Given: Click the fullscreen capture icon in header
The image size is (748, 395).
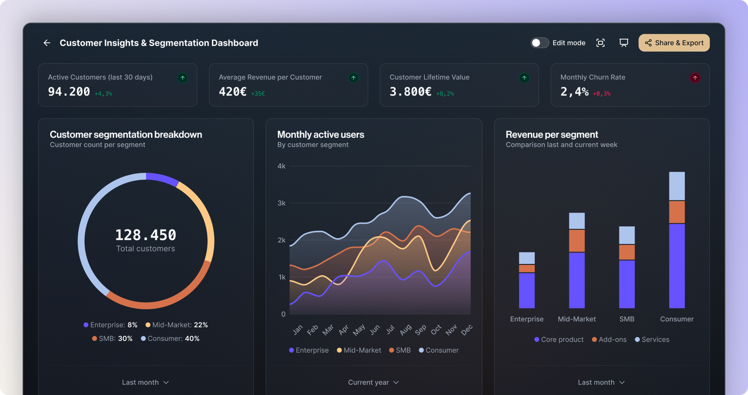Looking at the screenshot, I should pos(601,42).
